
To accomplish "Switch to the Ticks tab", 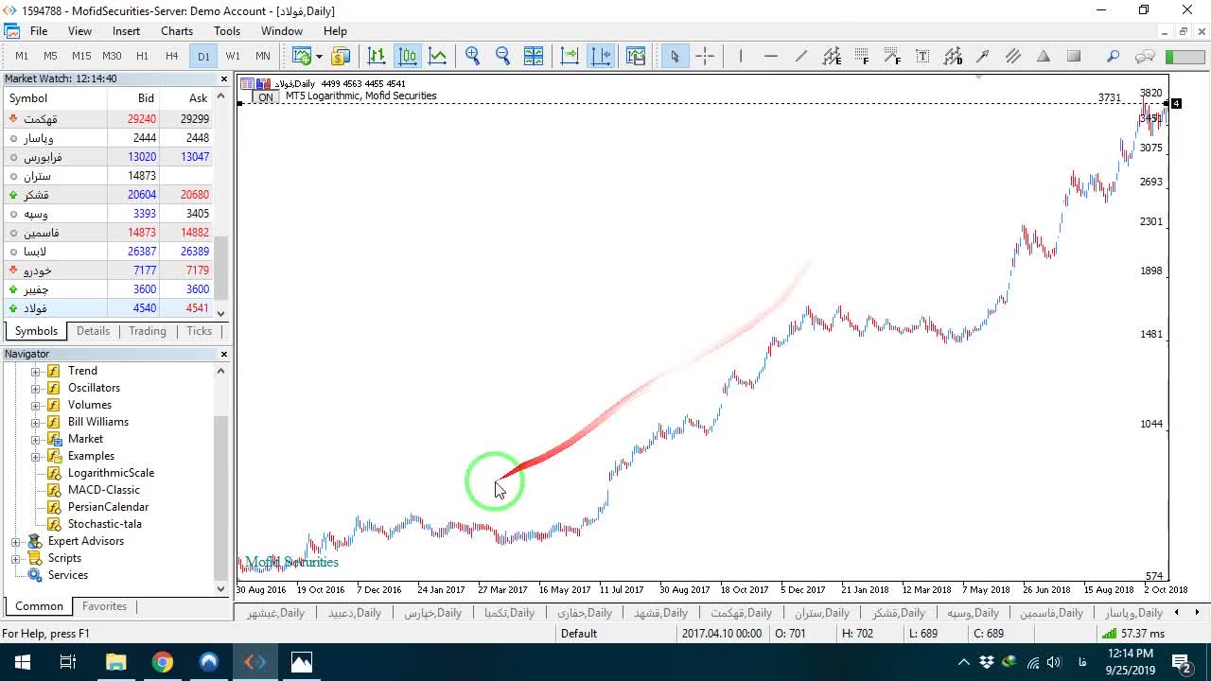I will 199,331.
